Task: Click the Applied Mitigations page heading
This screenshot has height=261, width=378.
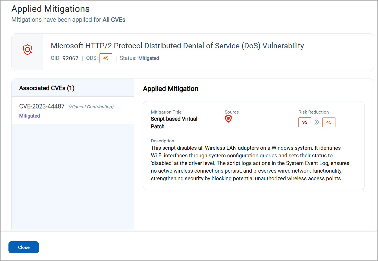Action: pos(50,9)
